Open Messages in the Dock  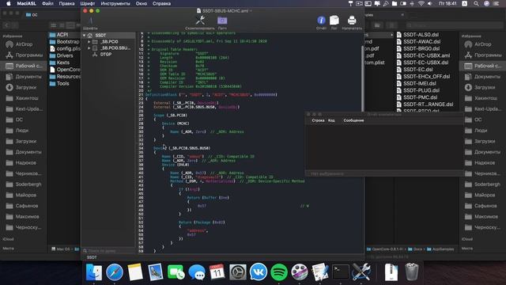pos(197,272)
